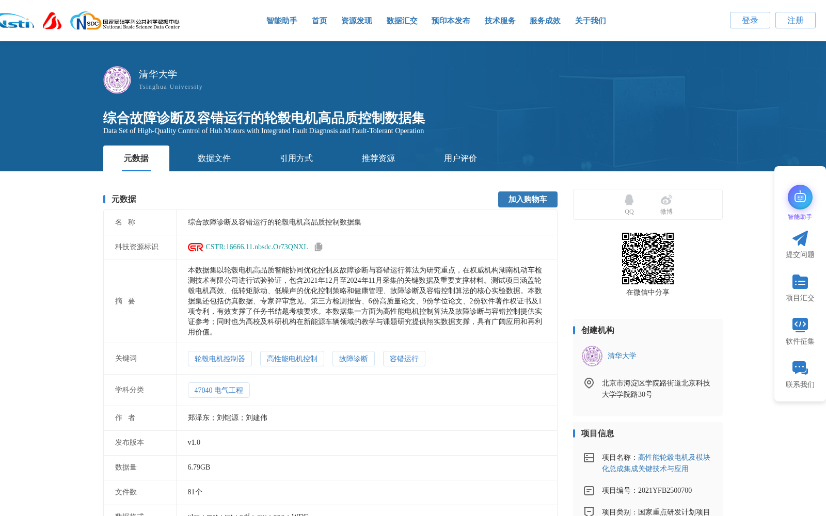Open 技术服务 menu

pos(500,21)
